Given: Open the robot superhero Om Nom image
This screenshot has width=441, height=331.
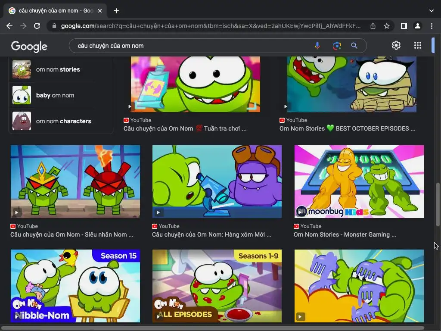Looking at the screenshot, I should pyautogui.click(x=75, y=181).
